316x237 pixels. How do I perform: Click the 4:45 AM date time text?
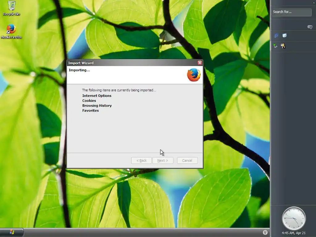coord(294,233)
